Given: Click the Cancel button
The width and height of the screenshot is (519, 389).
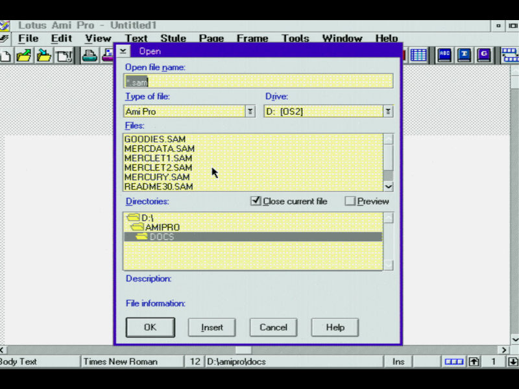Looking at the screenshot, I should (273, 327).
